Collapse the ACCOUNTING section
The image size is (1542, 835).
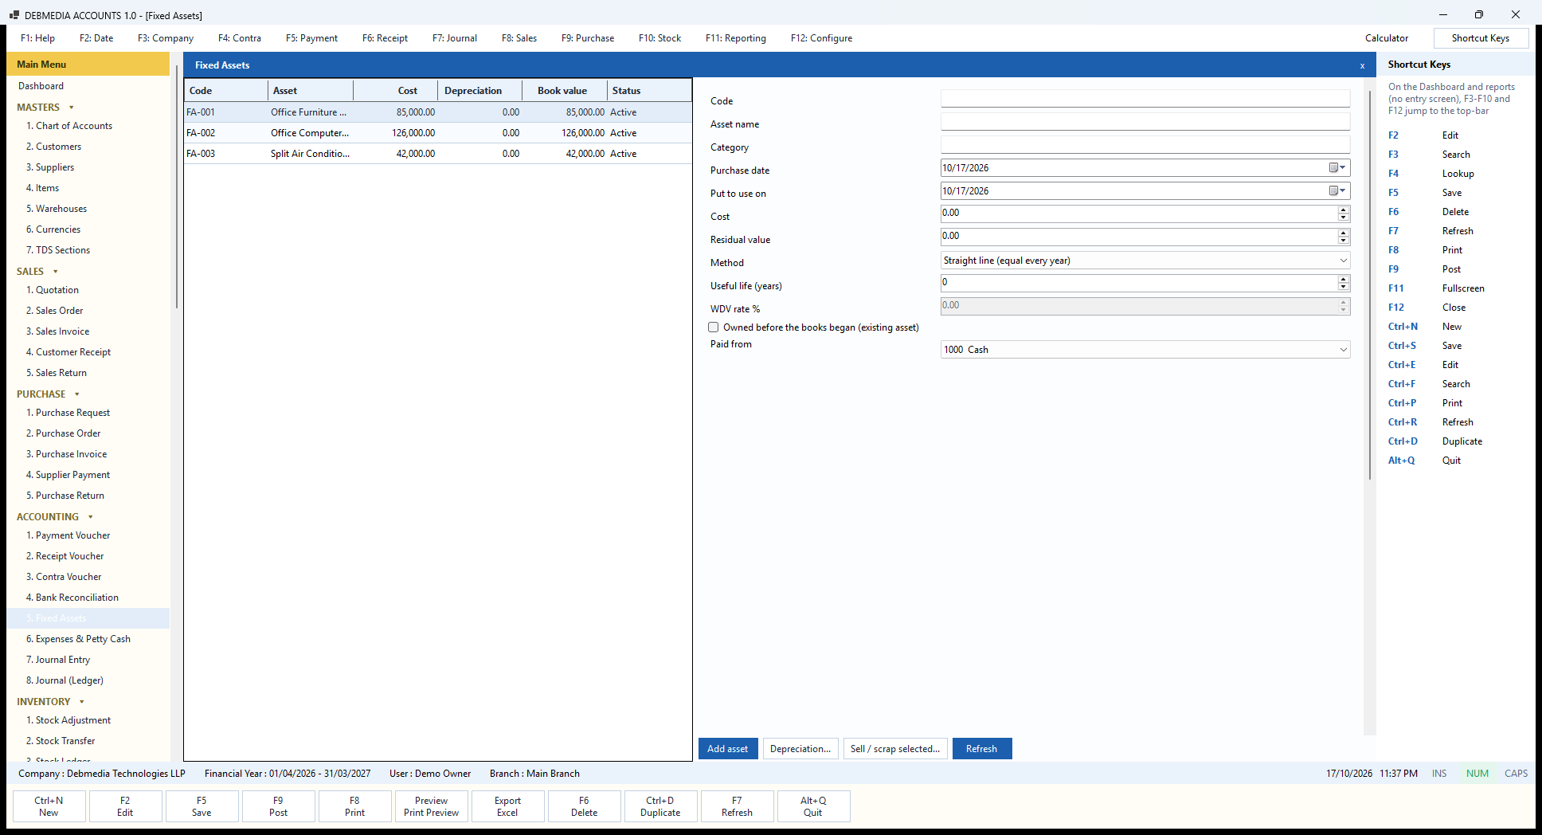pos(91,517)
